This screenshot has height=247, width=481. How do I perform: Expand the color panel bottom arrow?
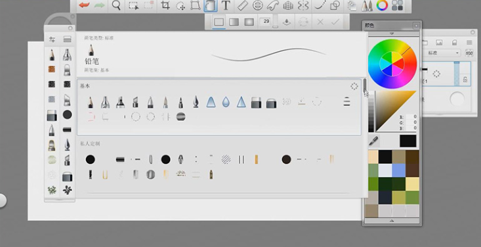(x=392, y=221)
